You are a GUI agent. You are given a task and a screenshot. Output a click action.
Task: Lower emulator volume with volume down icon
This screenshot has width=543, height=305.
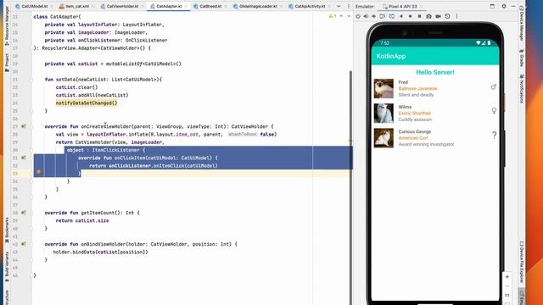pos(373,16)
